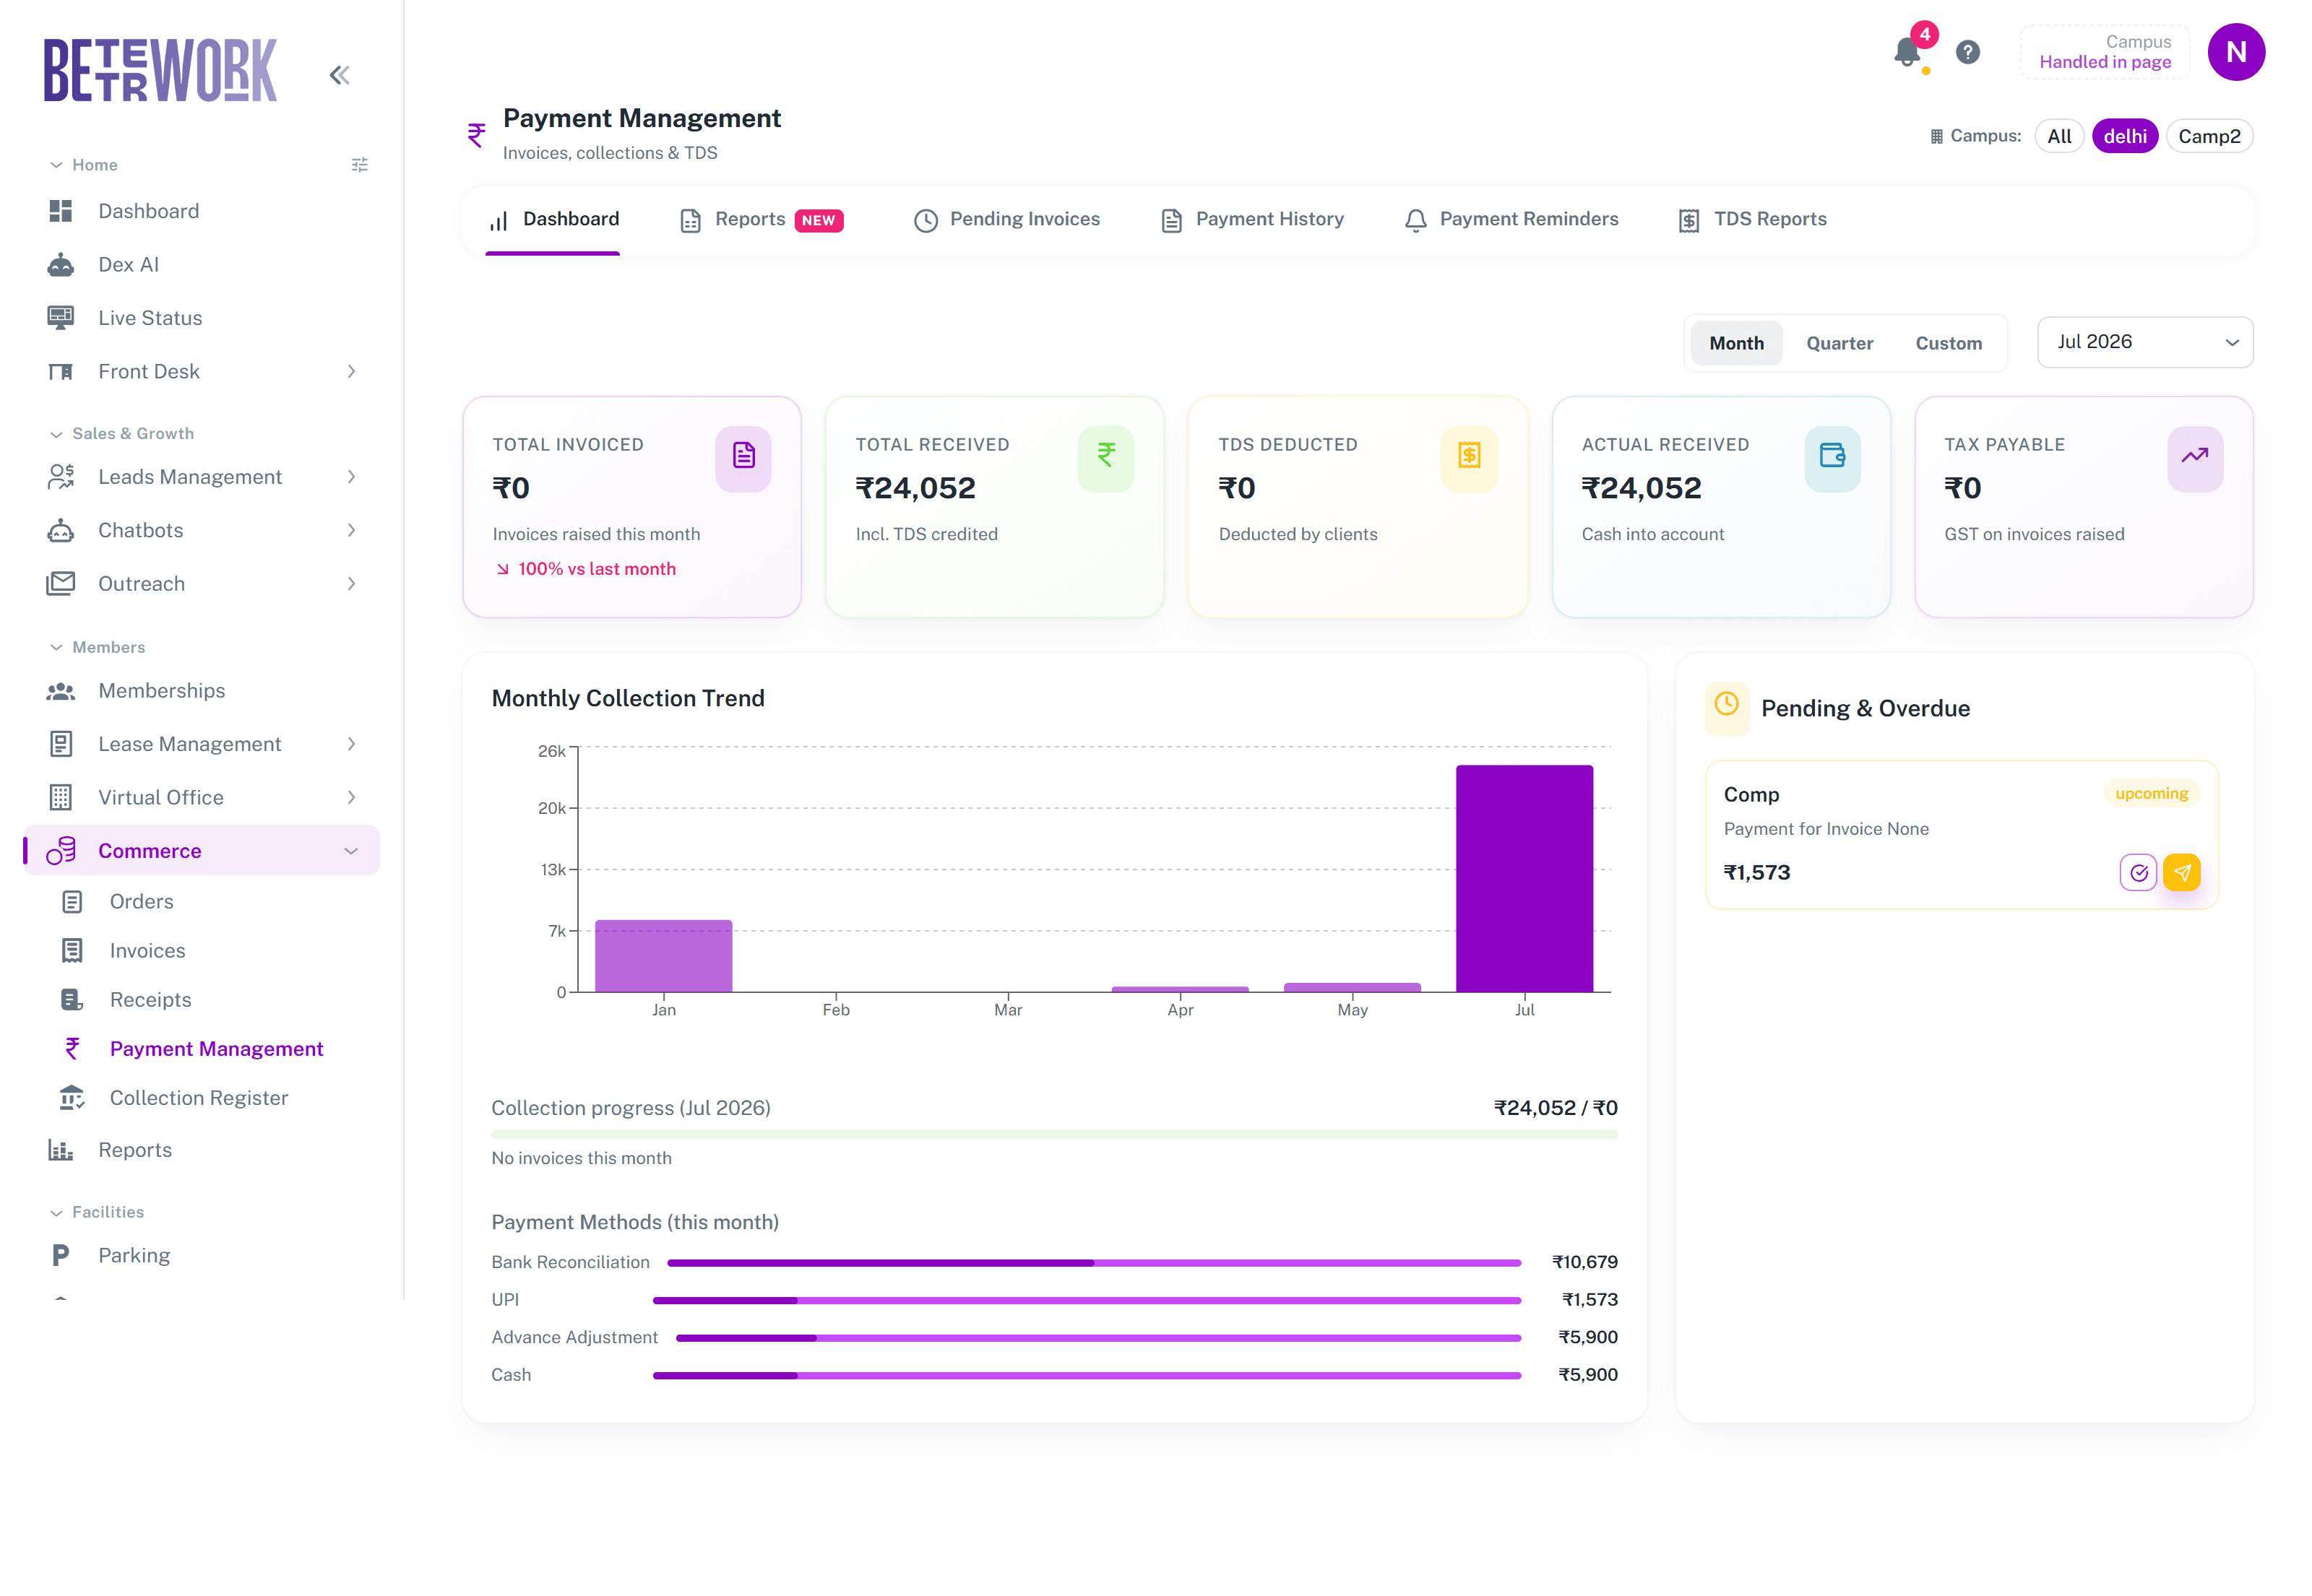The width and height of the screenshot is (2312, 1596).
Task: Open the notifications bell
Action: 1908,52
